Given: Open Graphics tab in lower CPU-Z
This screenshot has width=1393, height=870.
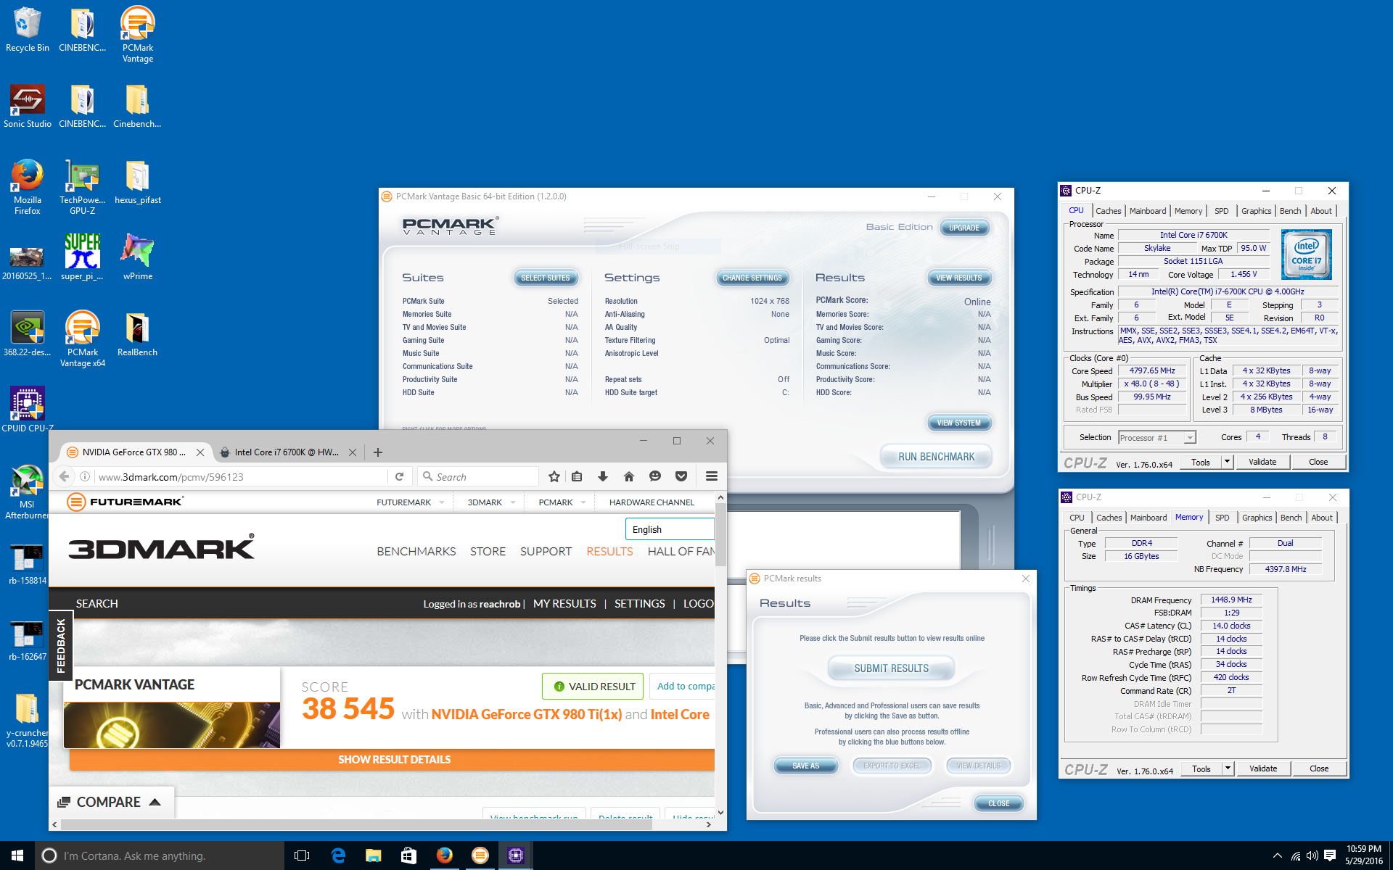Looking at the screenshot, I should point(1257,518).
